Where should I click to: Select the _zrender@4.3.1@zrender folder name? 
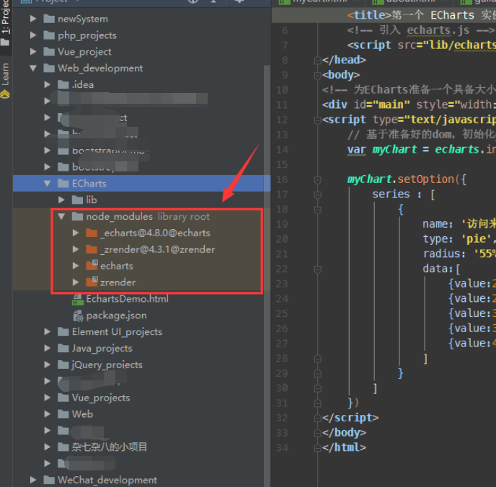click(158, 249)
